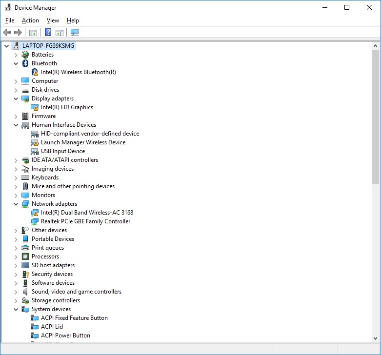This screenshot has height=355, width=381.
Task: Expand the Portable Devices category
Action: 16,239
